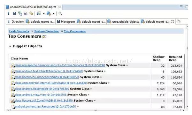Image resolution: width=192 pixels, height=115 pixels.
Task: Collapse the Biggest Objects section
Action: pos(10,46)
